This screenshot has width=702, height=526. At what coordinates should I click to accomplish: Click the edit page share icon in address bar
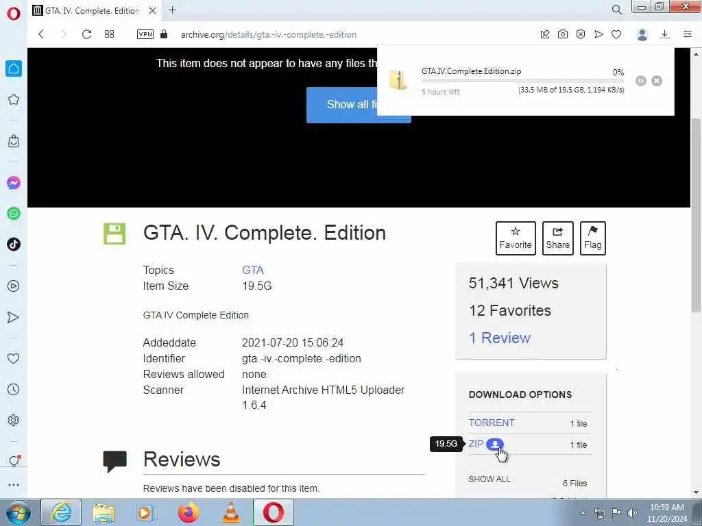(545, 34)
